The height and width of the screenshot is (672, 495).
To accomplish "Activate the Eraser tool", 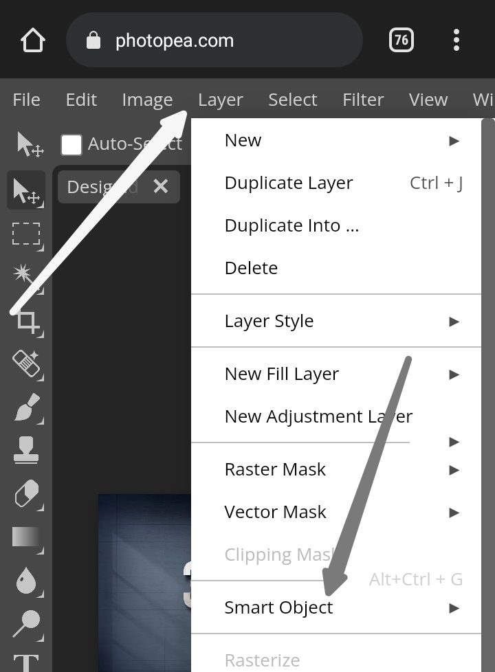I will (x=25, y=493).
